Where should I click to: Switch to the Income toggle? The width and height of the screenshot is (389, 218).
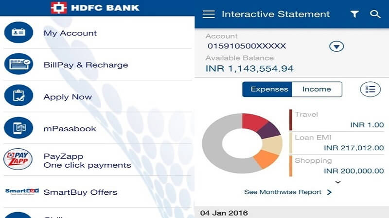point(317,89)
